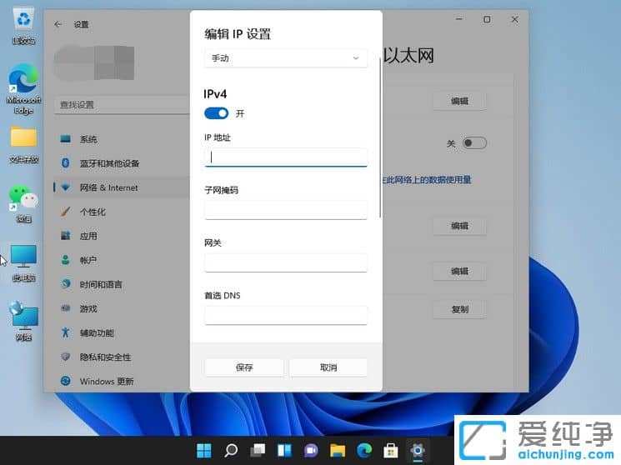Click the Settings gear on the taskbar
Viewport: 621px width, 465px height.
coord(418,450)
